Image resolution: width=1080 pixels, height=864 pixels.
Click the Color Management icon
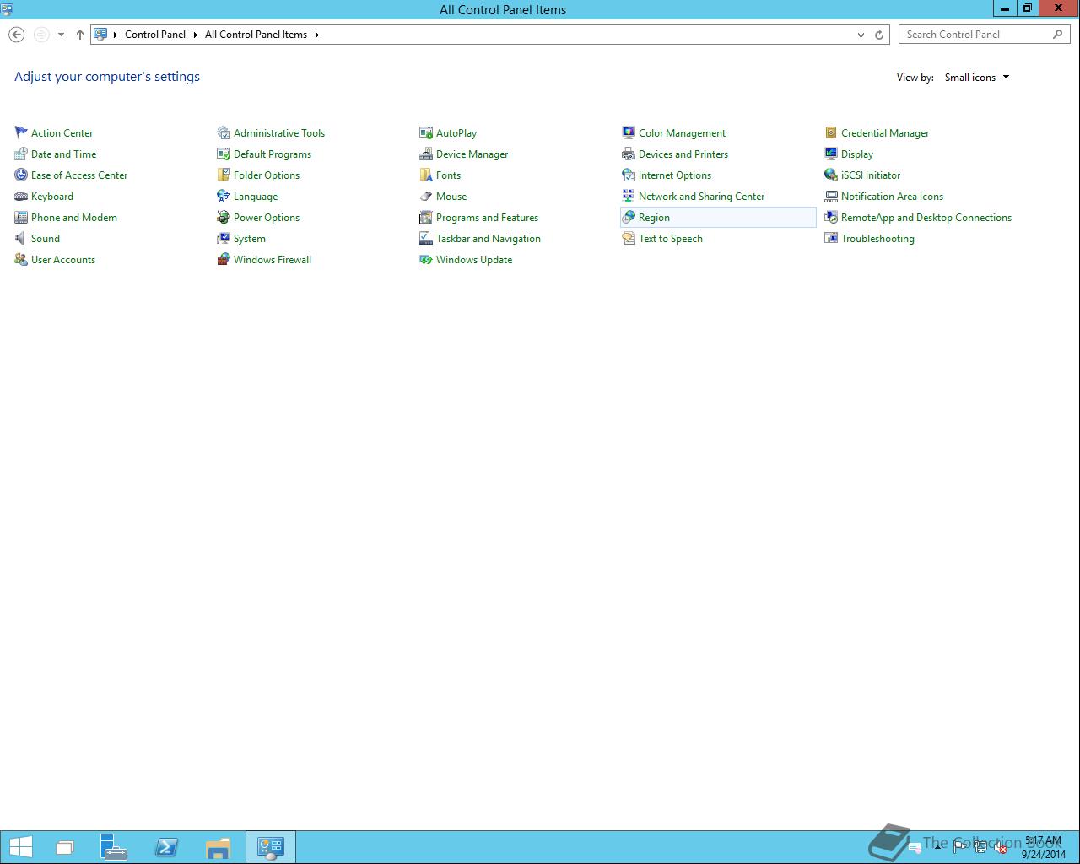tap(629, 132)
